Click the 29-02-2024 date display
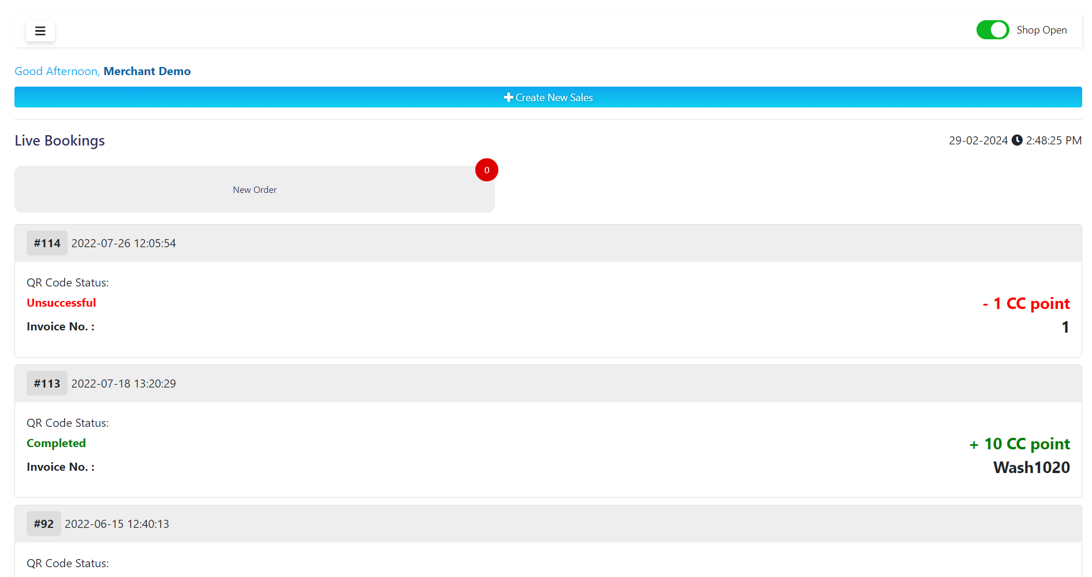The width and height of the screenshot is (1092, 577). [978, 140]
